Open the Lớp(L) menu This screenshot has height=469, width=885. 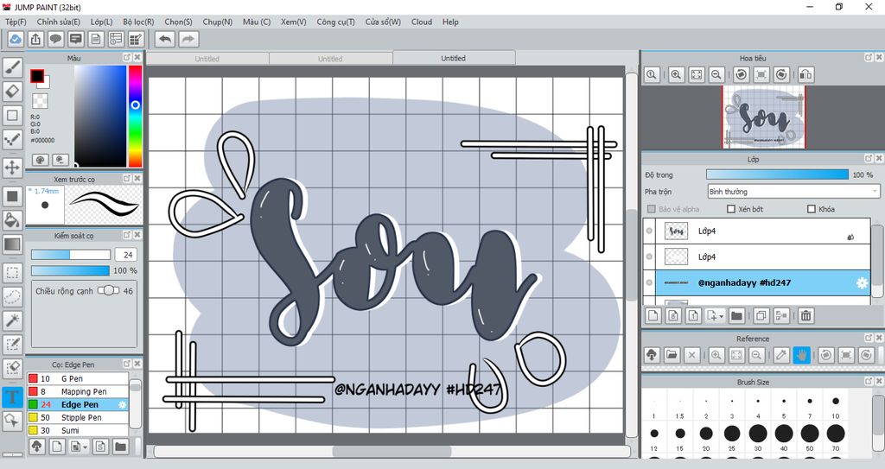tap(102, 22)
